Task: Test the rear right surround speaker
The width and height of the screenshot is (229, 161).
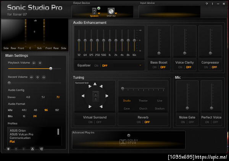Action: [101, 106]
